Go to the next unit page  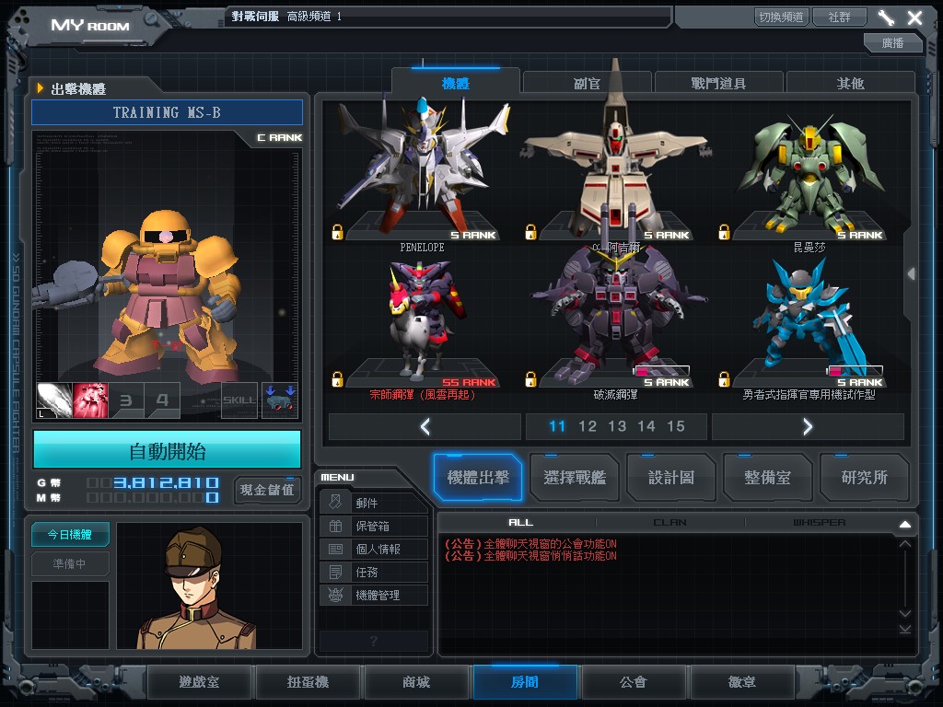coord(808,427)
